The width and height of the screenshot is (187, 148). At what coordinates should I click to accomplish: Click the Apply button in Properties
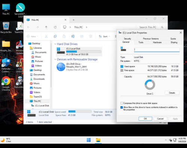click(175, 119)
